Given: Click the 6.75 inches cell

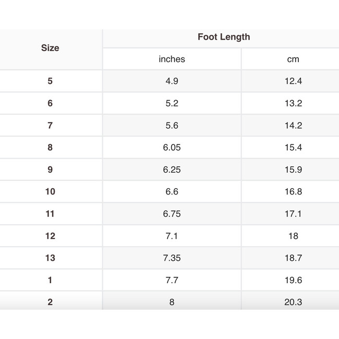Looking at the screenshot, I should tap(172, 214).
